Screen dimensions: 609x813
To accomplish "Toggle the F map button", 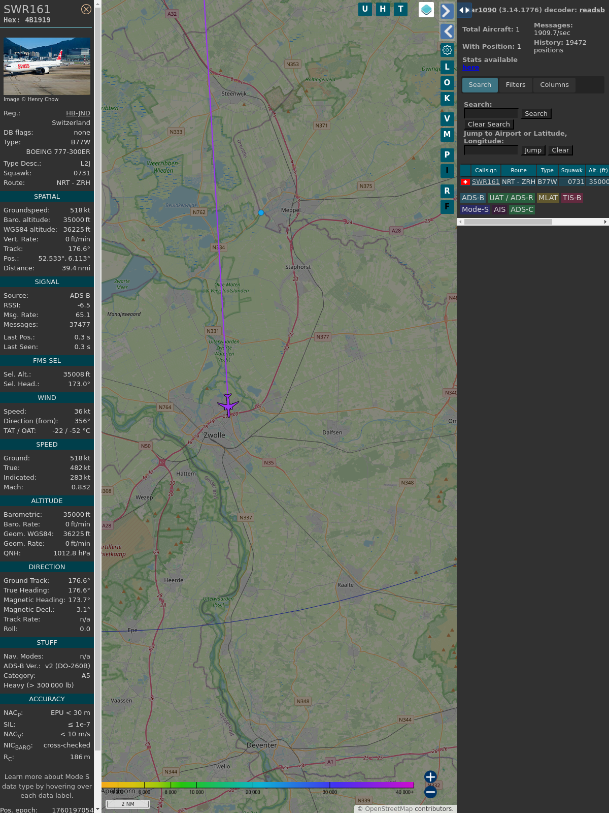I will pyautogui.click(x=447, y=206).
